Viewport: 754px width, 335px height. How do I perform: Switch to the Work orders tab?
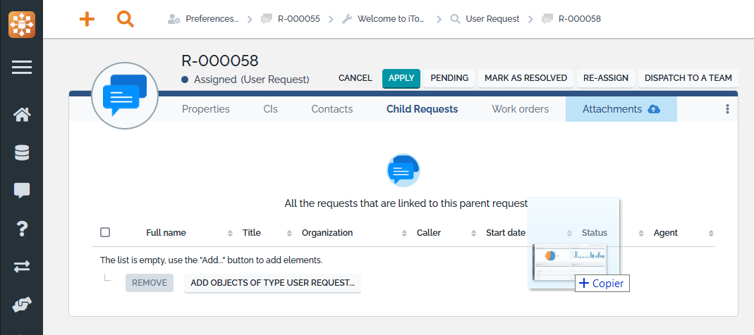tap(520, 109)
